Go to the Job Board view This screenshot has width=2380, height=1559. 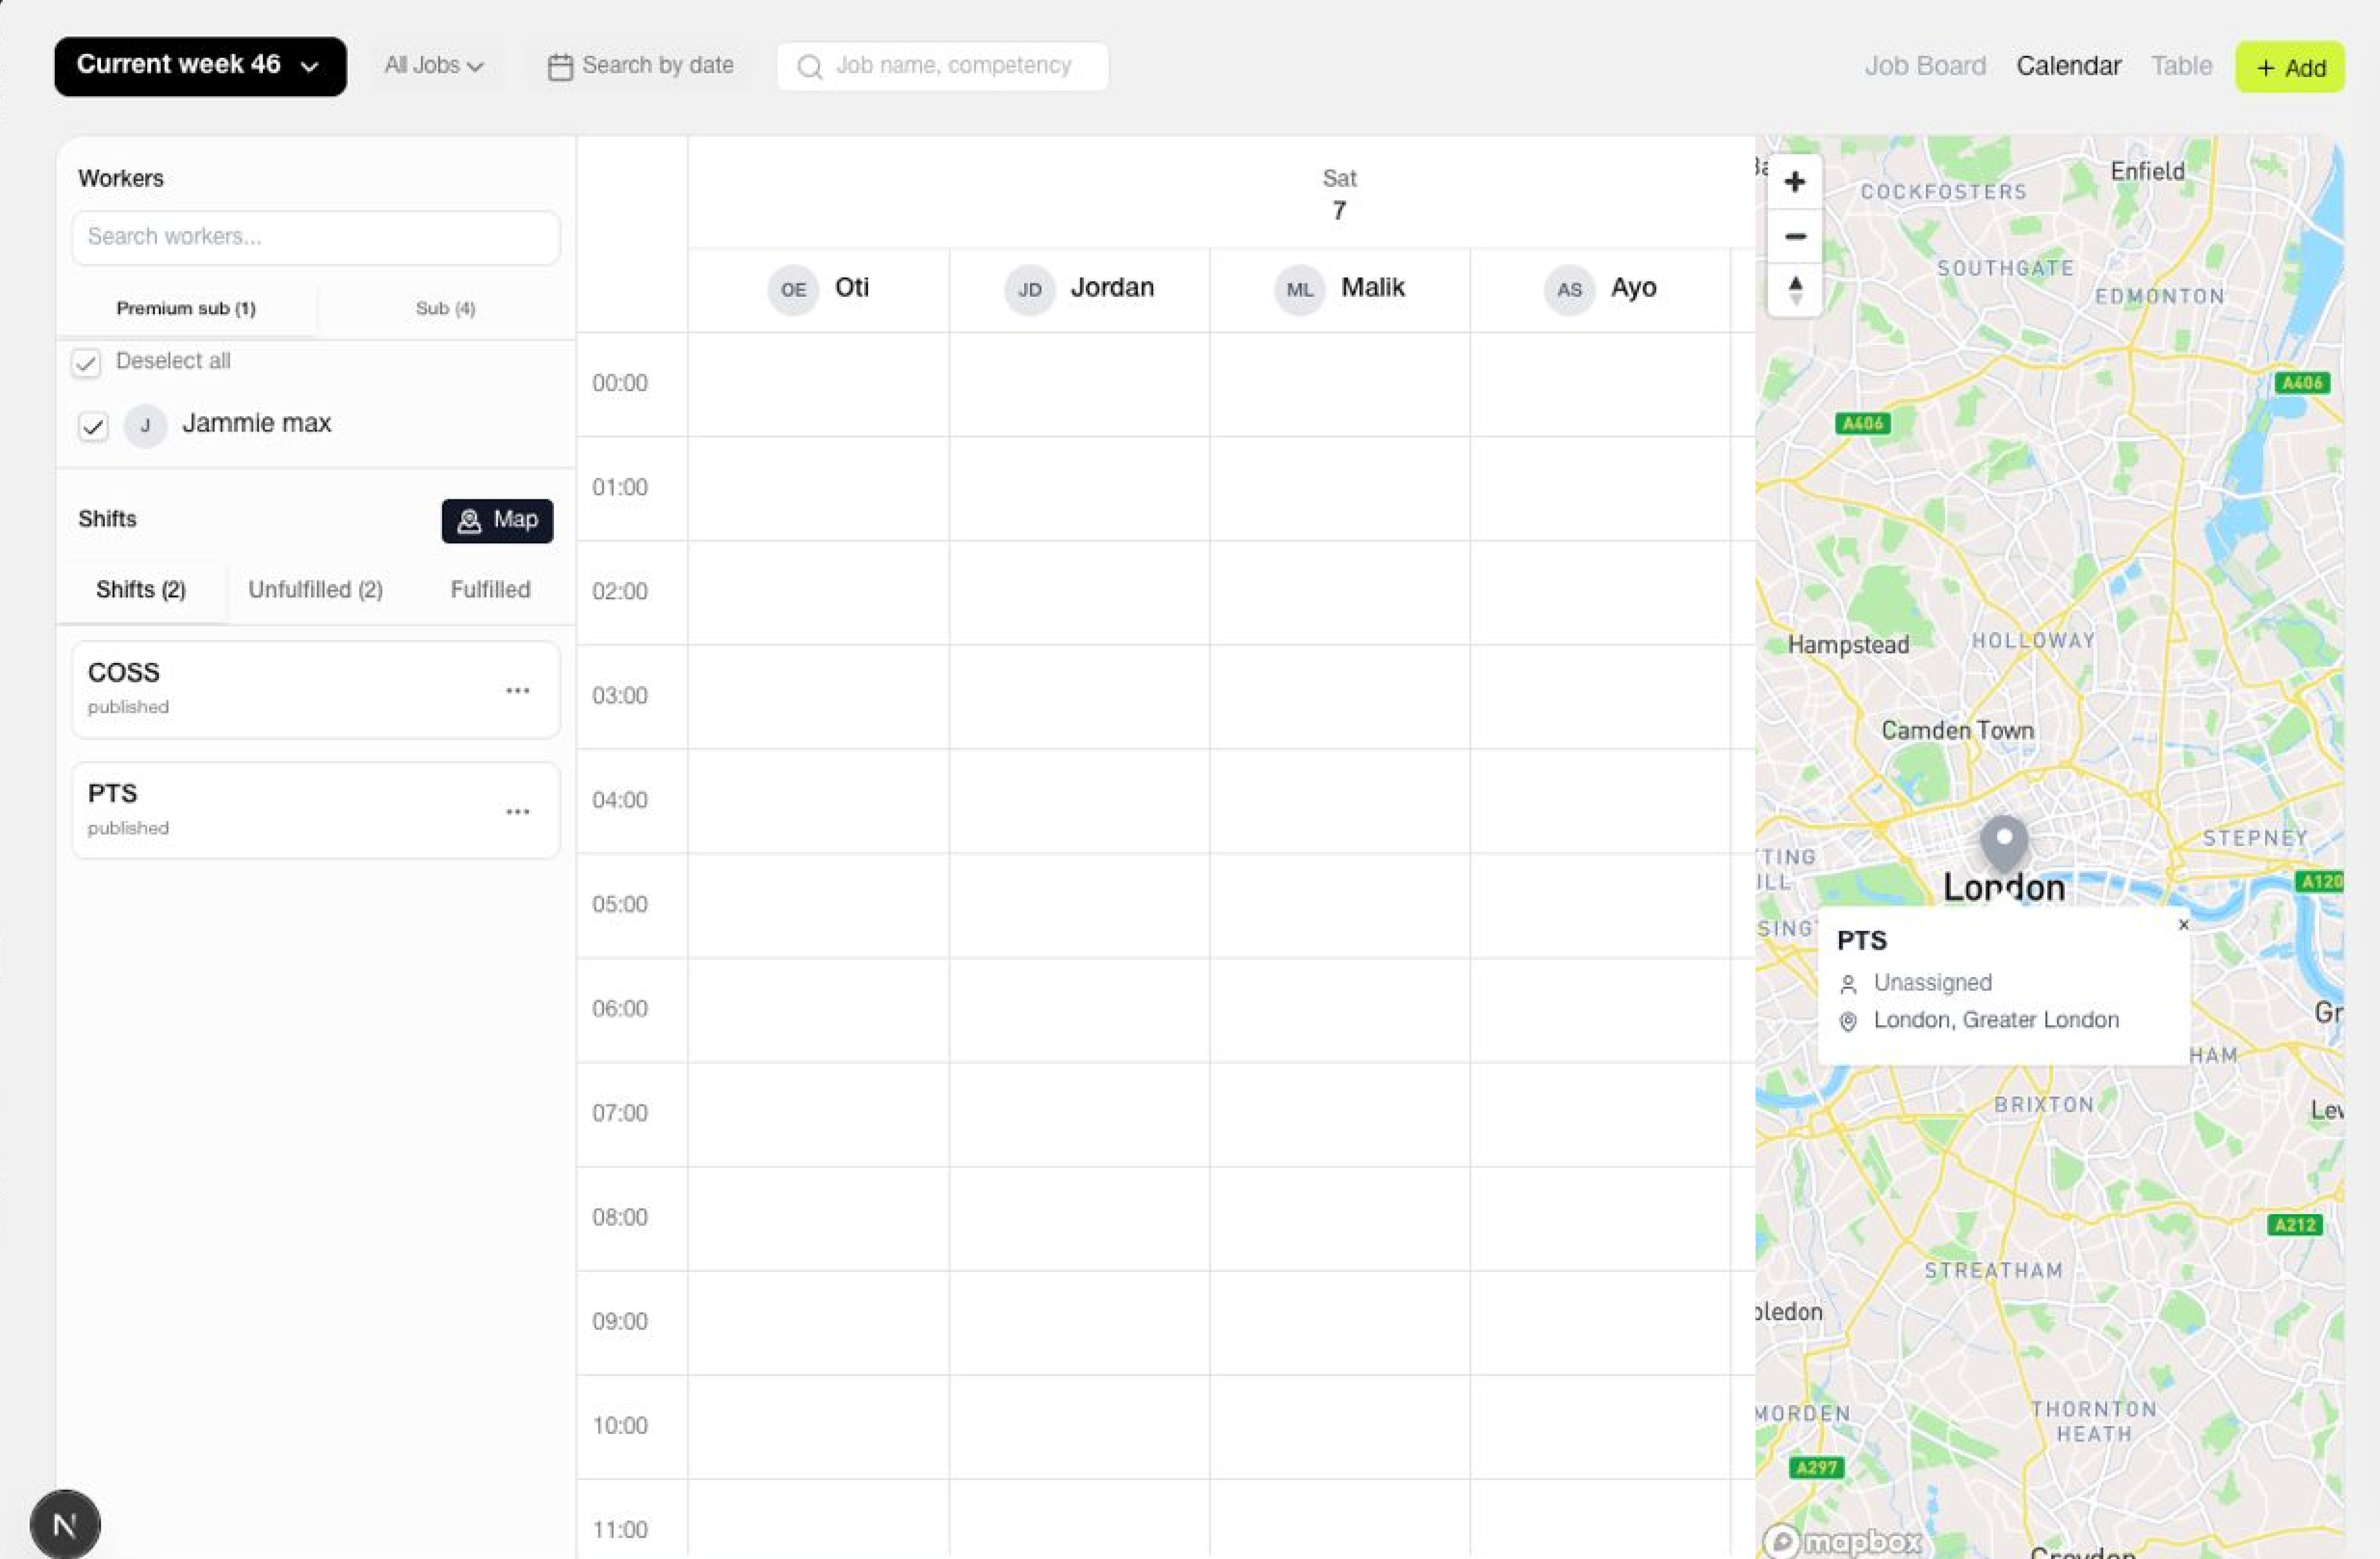1924,66
